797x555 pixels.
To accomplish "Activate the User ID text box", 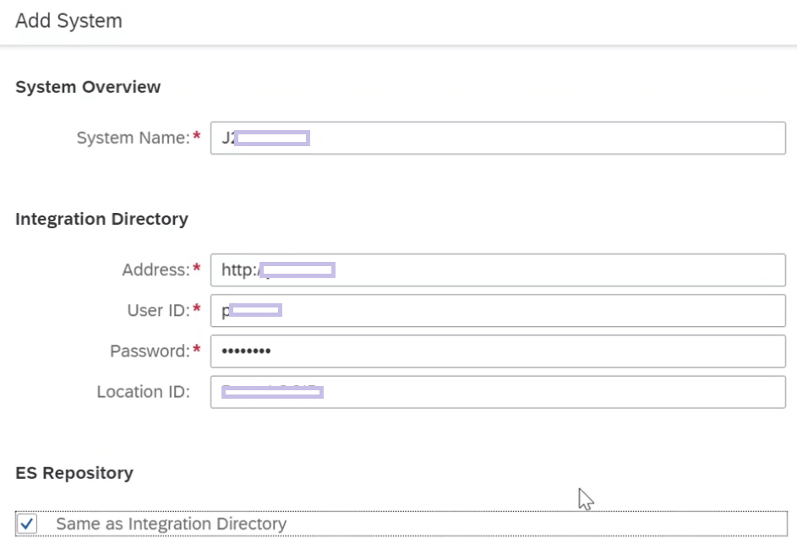I will [498, 311].
